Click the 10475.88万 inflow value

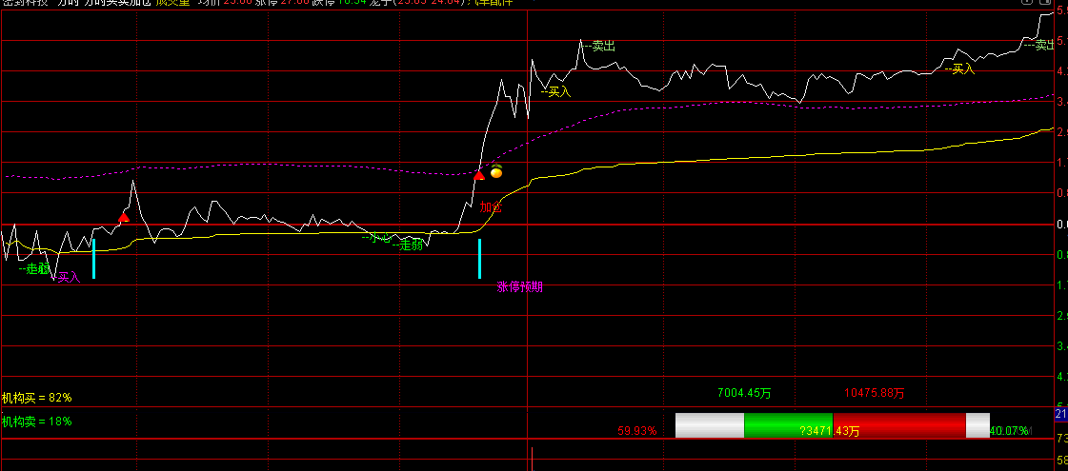point(875,393)
